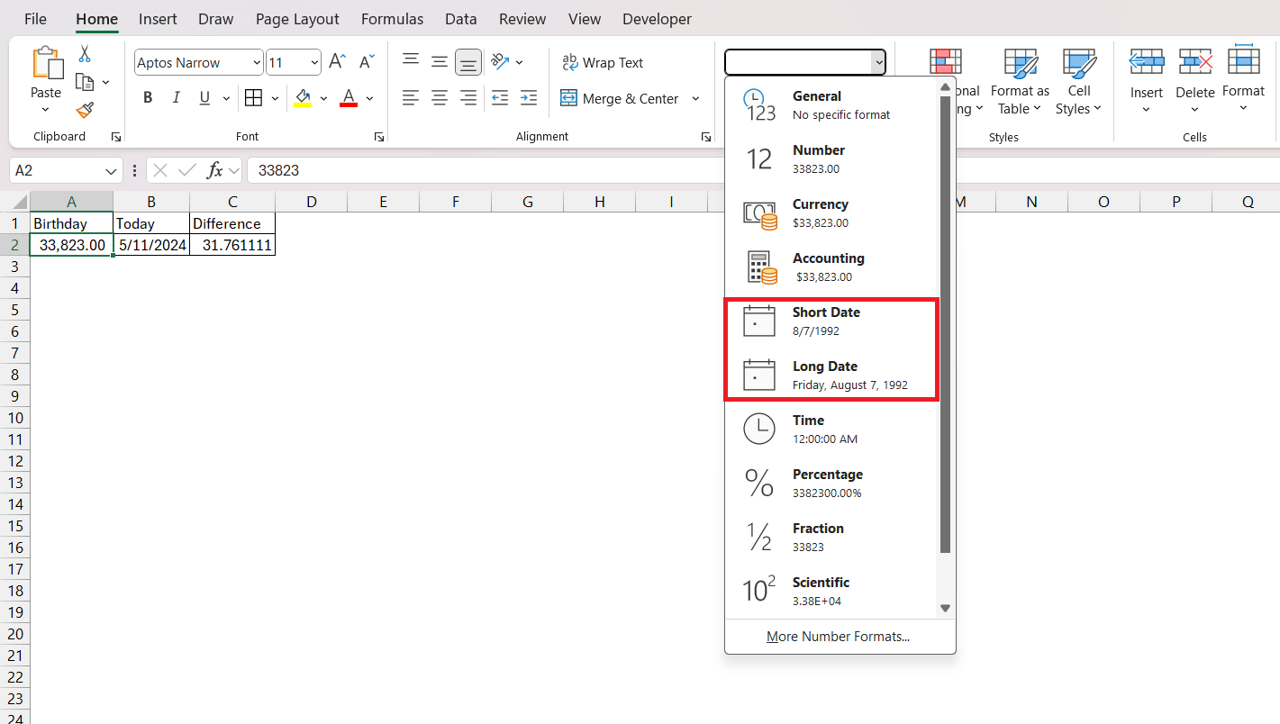Decrease the font size
This screenshot has height=724, width=1280.
367,62
